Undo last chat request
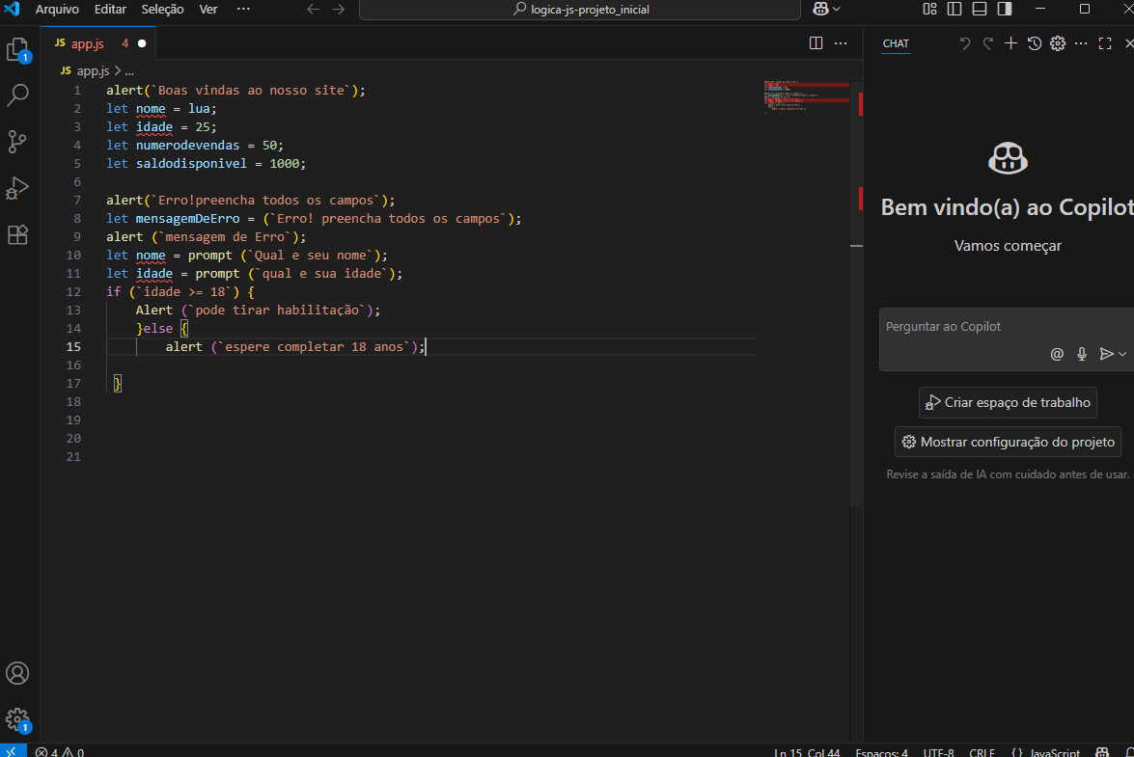Viewport: 1134px width, 757px height. tap(964, 43)
